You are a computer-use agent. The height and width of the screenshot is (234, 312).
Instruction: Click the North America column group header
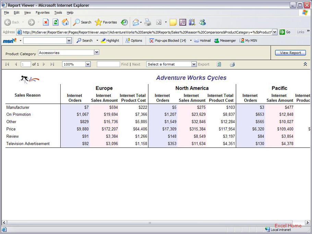(192, 88)
